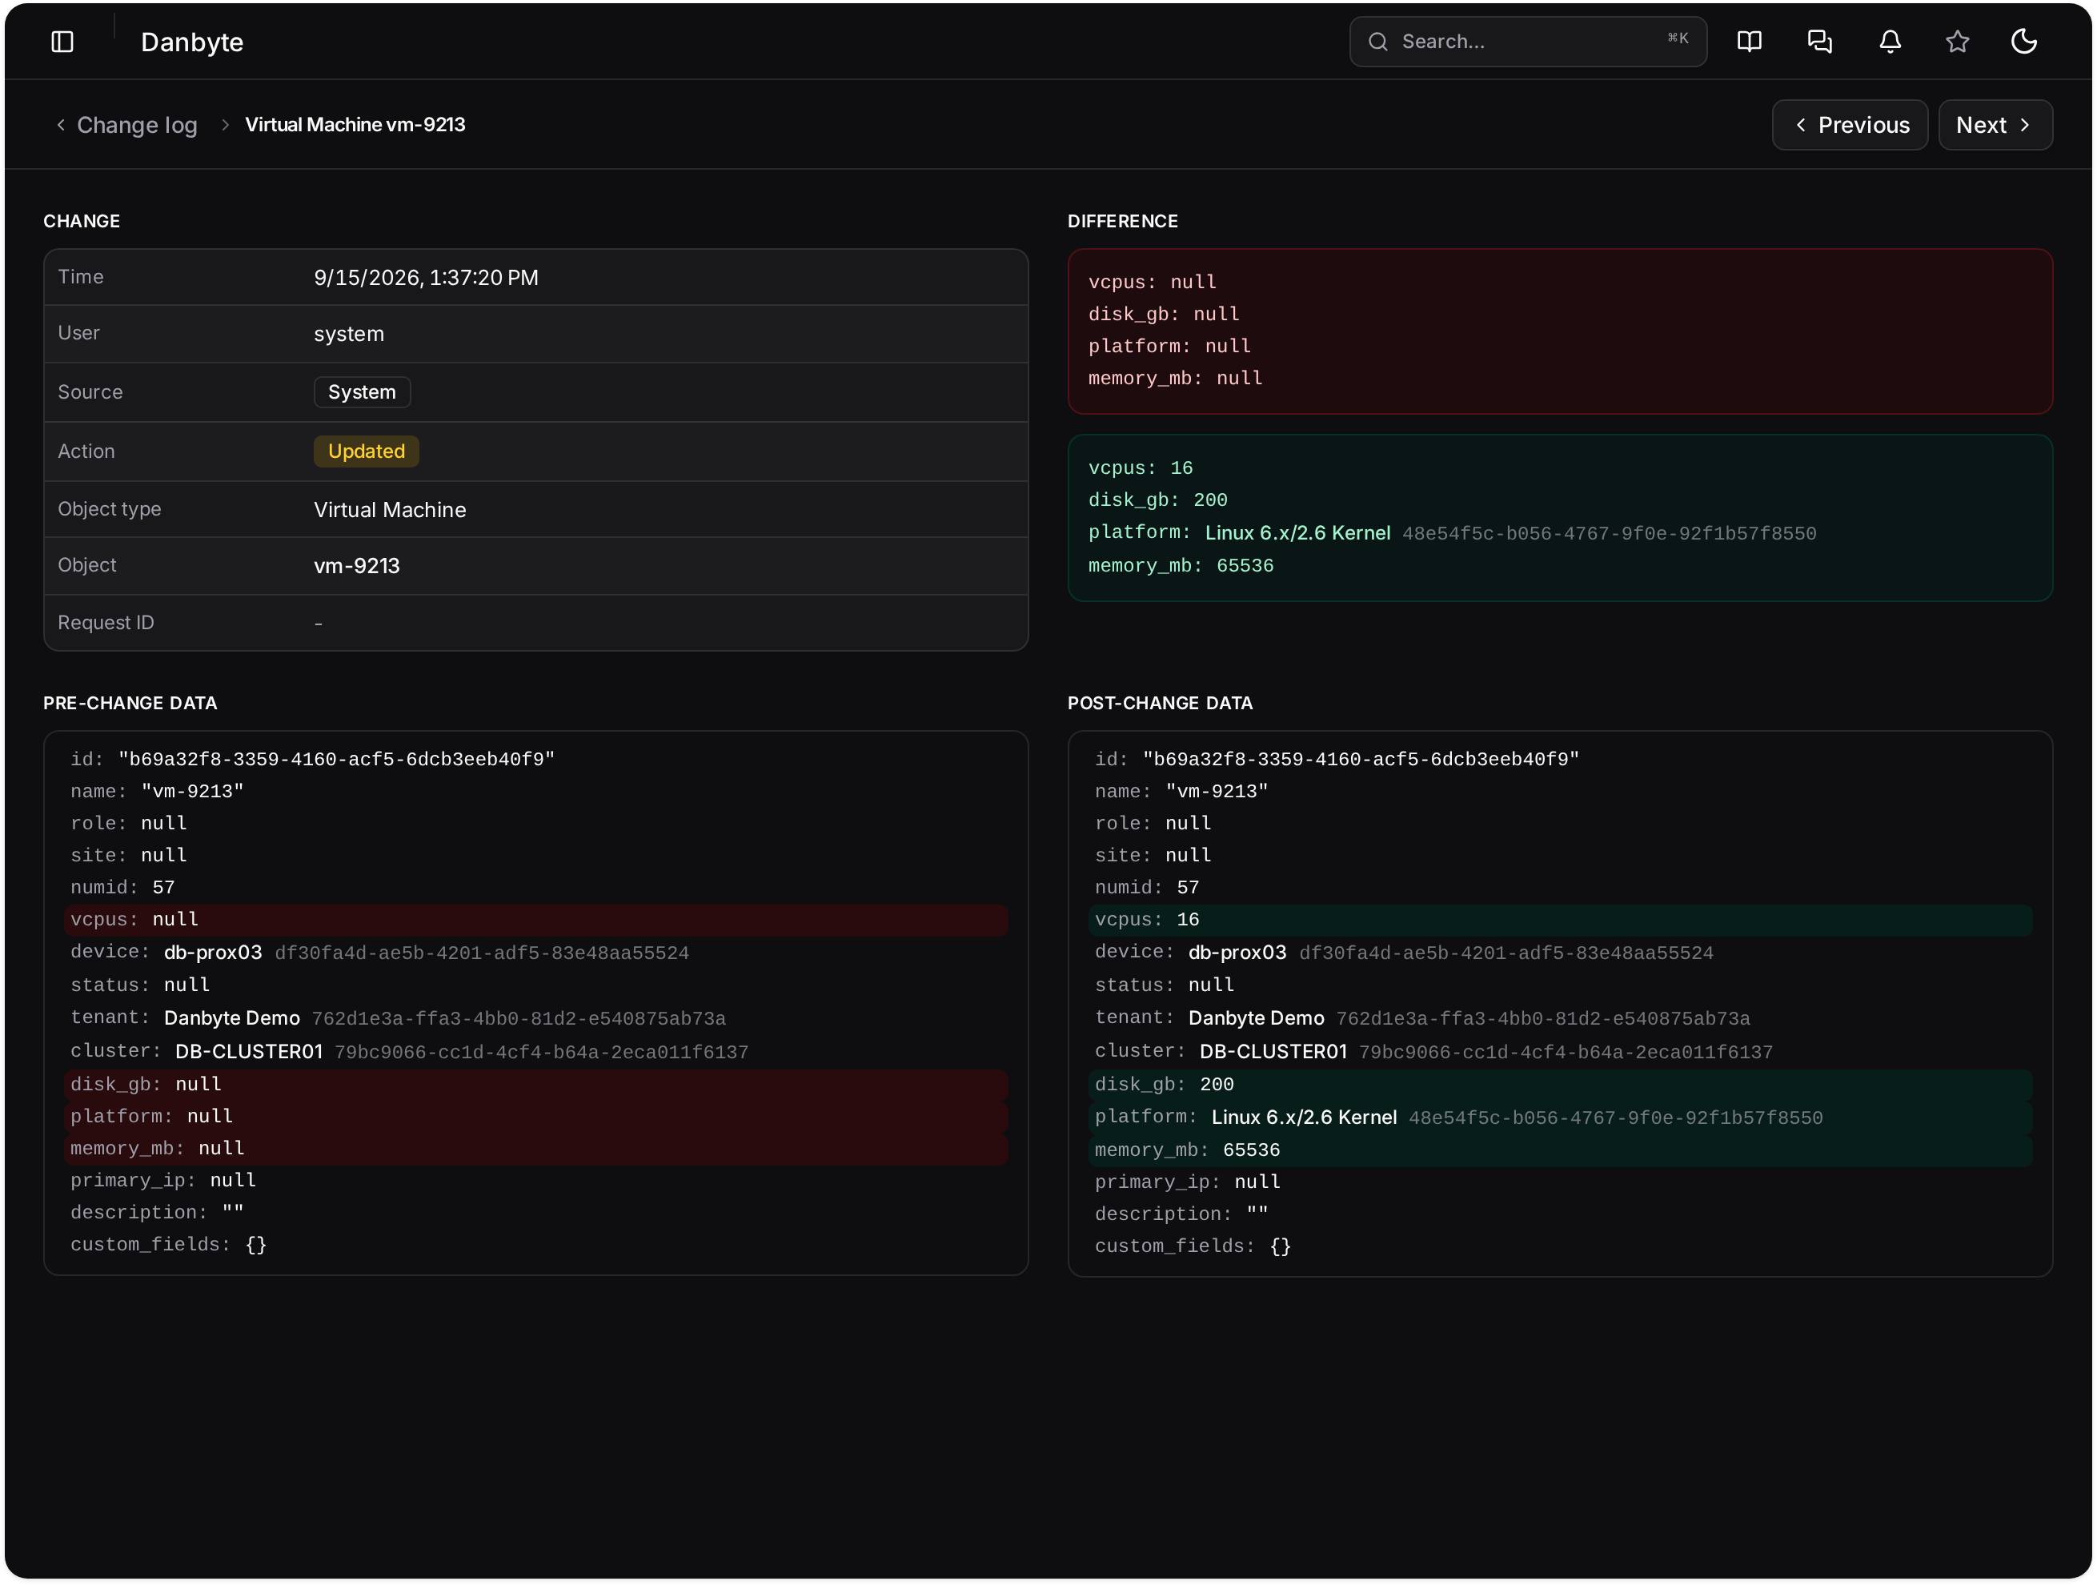Click the time value 9/15/2026, 1:37:20 PM
Screen dimensions: 2097x1585
426,278
